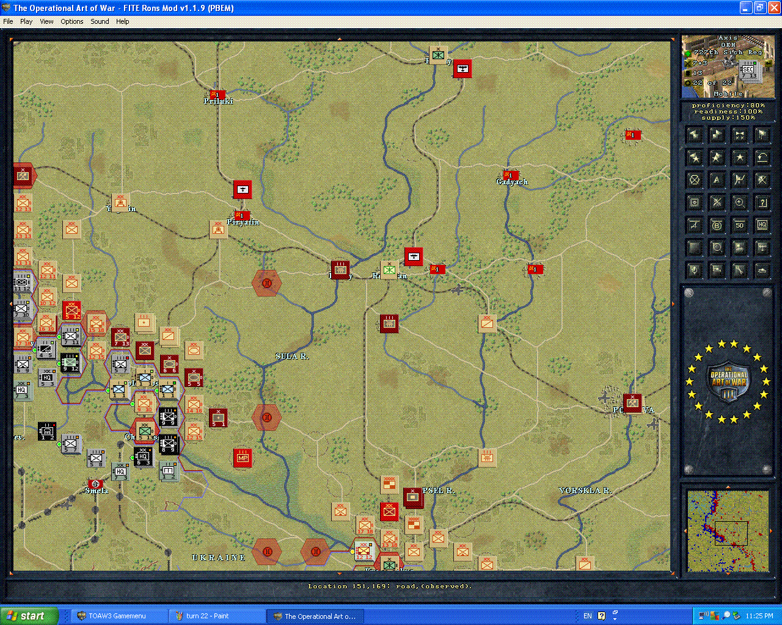Open the Options menu
782x625 pixels.
(x=71, y=21)
